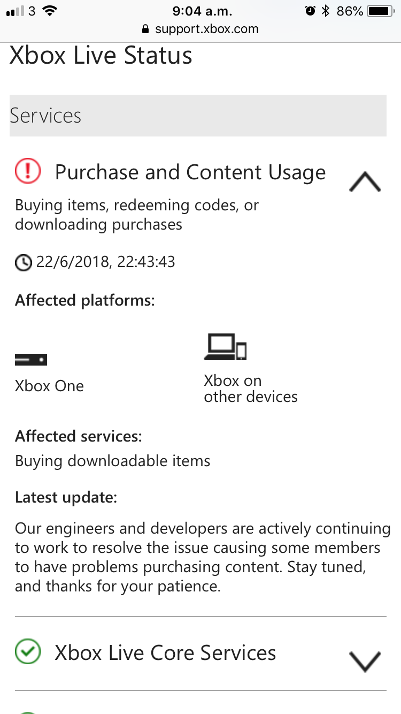This screenshot has height=714, width=401.
Task: Click the red alert icon beside Purchase and Content Usage
Action: 27,171
